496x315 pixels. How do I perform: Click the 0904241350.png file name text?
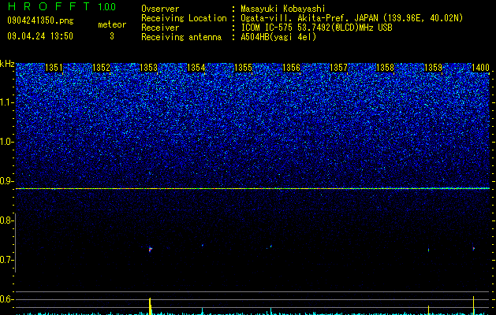pos(40,20)
